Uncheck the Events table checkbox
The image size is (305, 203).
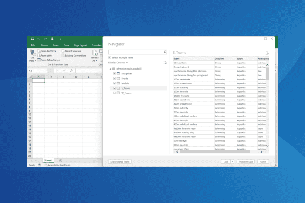coord(115,78)
